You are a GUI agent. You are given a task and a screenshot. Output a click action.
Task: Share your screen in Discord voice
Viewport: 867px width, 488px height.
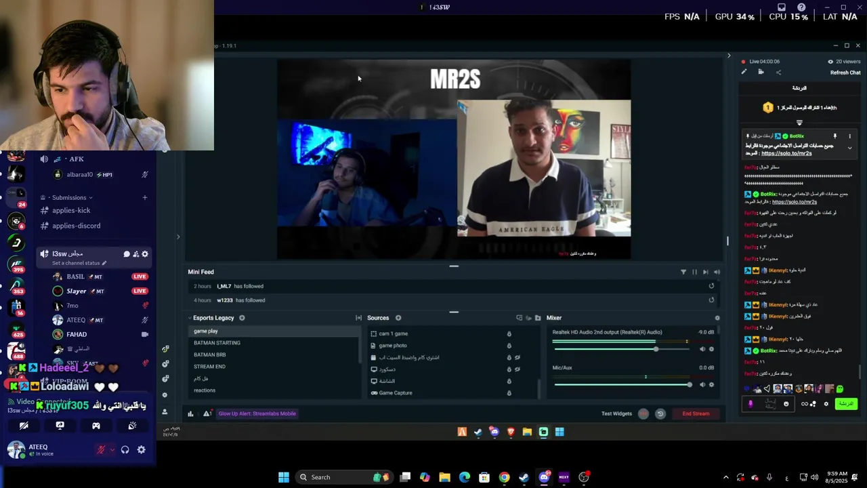coord(60,426)
